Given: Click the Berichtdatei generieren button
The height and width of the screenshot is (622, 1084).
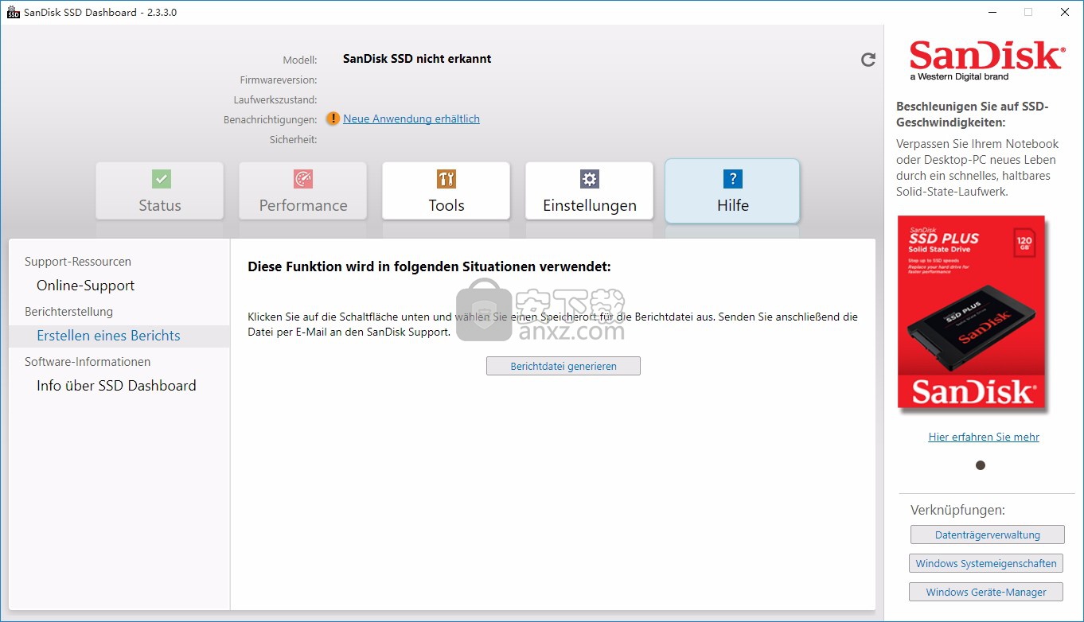Looking at the screenshot, I should [563, 366].
